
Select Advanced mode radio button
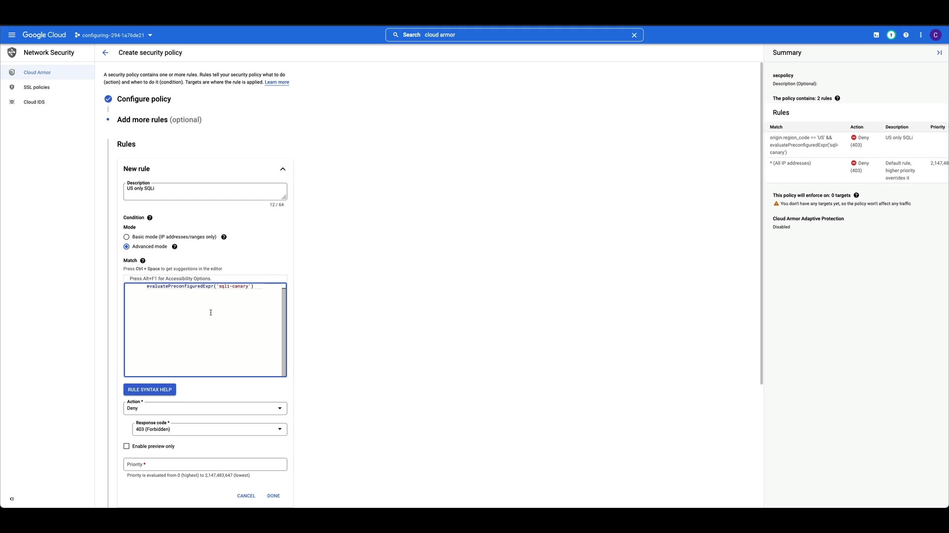[127, 247]
